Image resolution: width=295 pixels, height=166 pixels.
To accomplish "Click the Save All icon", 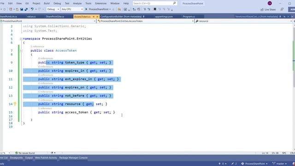I will click(26, 9).
